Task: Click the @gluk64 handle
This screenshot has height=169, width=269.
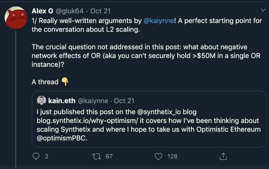Action: tap(69, 11)
